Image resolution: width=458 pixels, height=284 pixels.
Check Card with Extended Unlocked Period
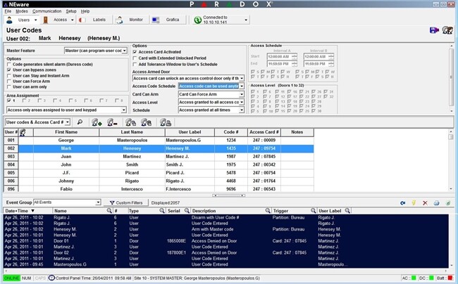[135, 58]
